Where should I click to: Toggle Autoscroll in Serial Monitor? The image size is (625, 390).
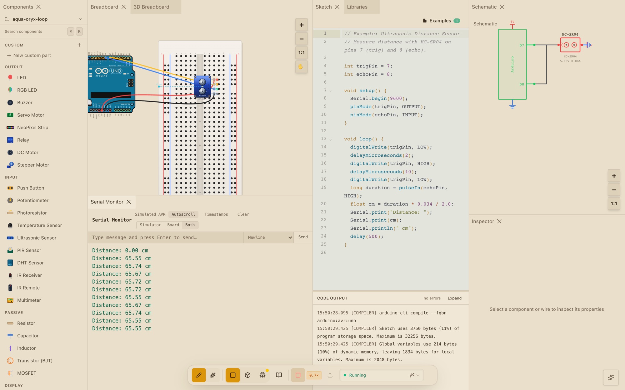[183, 214]
